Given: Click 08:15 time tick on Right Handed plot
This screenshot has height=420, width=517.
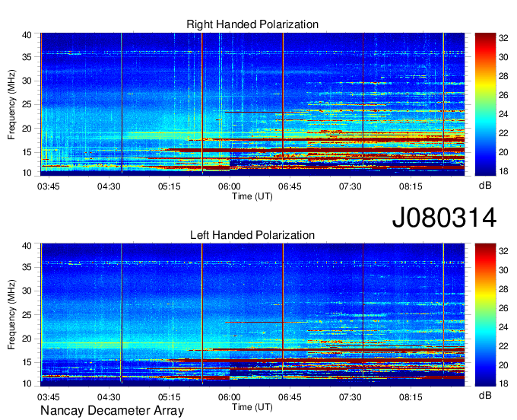Looking at the screenshot, I should (411, 186).
